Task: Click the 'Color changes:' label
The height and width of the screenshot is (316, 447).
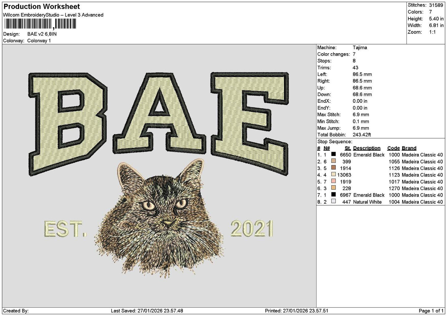Action: pyautogui.click(x=334, y=54)
